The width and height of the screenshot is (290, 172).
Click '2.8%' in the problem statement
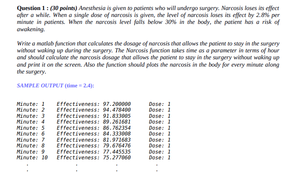[x=263, y=15]
